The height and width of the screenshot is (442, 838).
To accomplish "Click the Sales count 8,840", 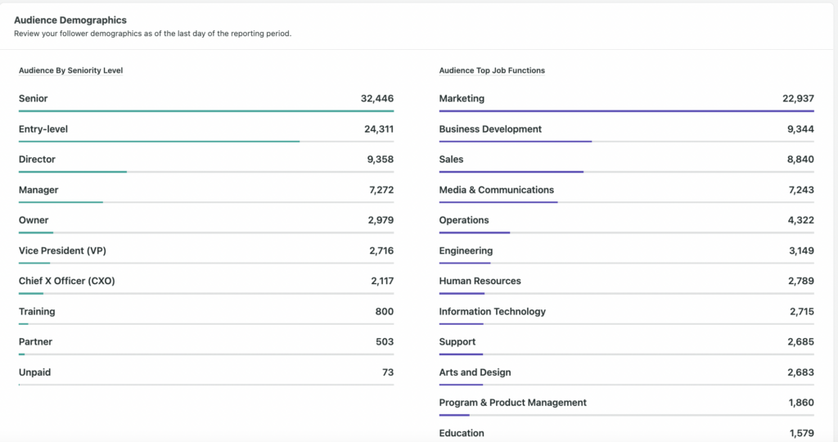I will tap(800, 160).
